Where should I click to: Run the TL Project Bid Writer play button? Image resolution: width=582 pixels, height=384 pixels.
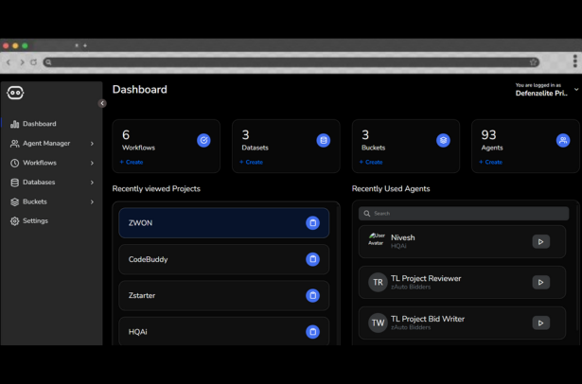pyautogui.click(x=540, y=323)
